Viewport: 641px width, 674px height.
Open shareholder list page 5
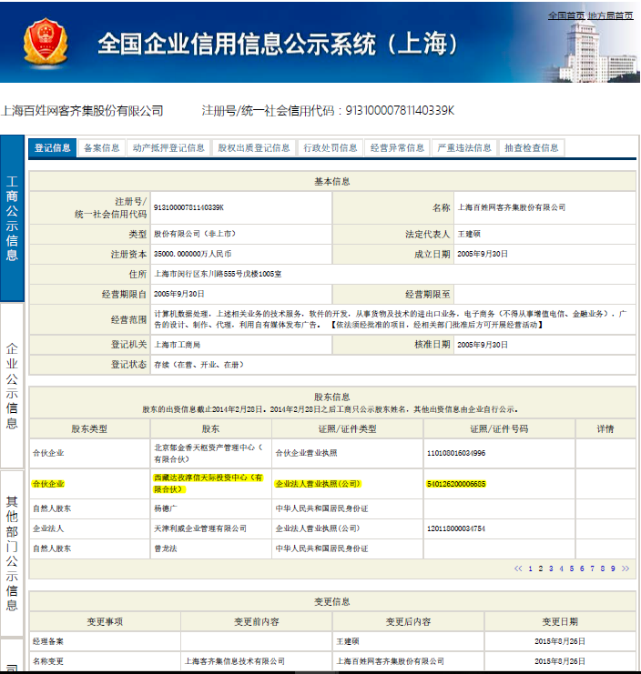pyautogui.click(x=572, y=568)
